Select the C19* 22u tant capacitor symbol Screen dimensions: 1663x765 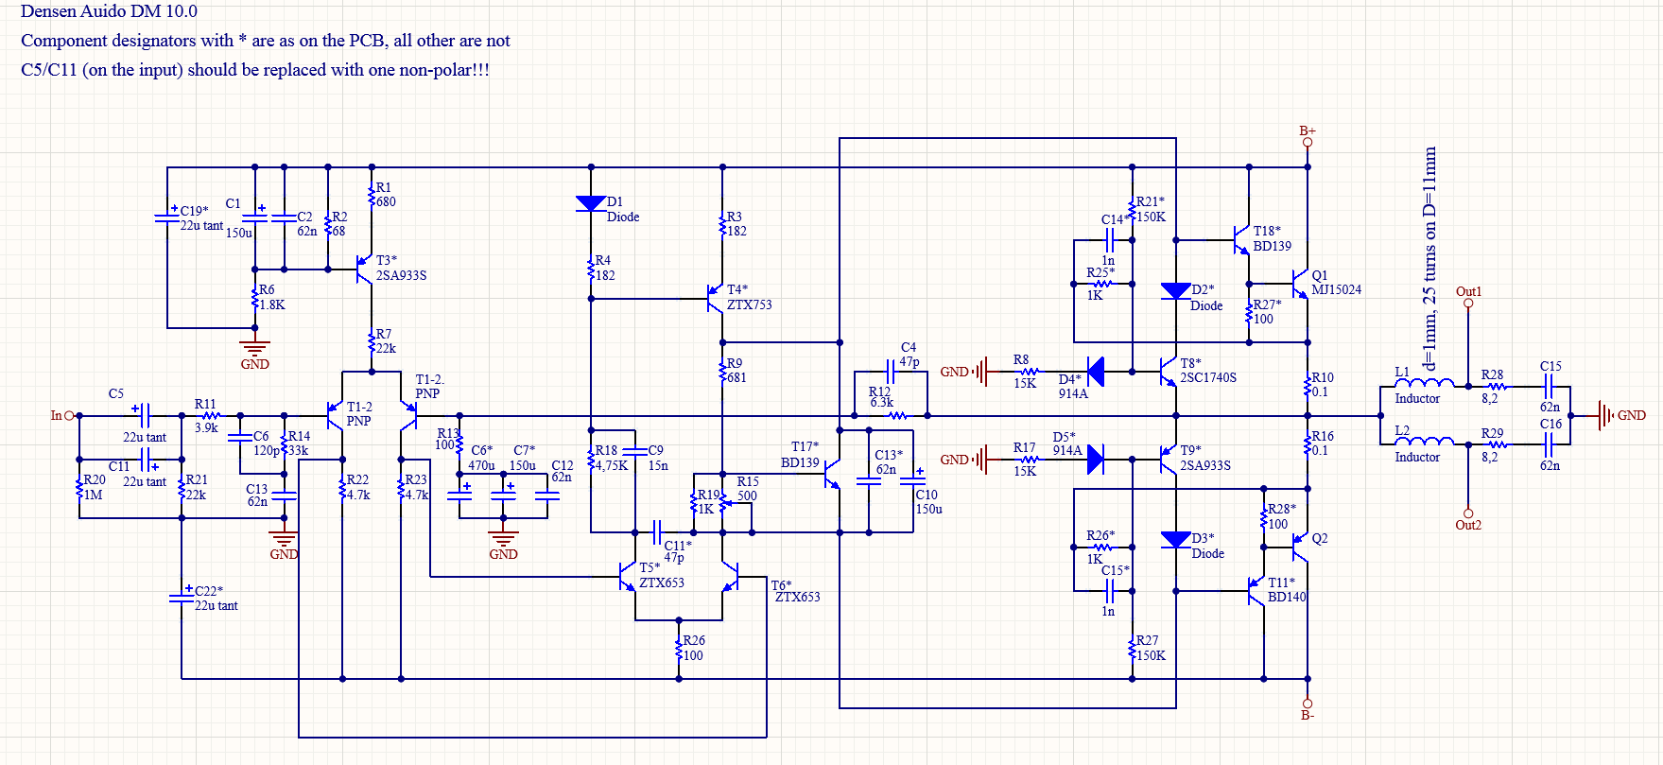167,217
